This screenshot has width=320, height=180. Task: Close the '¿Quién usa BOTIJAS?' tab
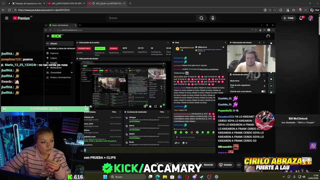point(124,3)
